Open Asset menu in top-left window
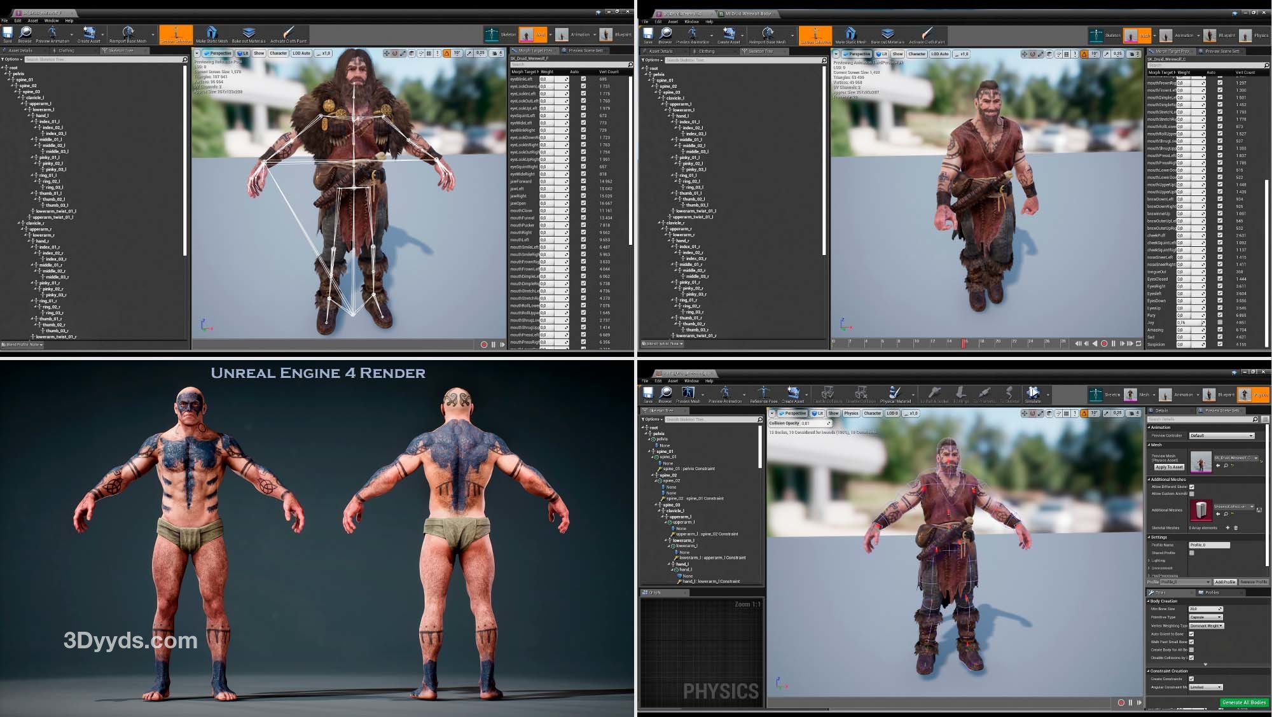Screen dimensions: 1272x717 32,20
